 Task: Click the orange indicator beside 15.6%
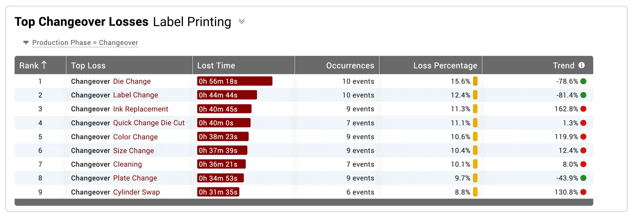(475, 81)
